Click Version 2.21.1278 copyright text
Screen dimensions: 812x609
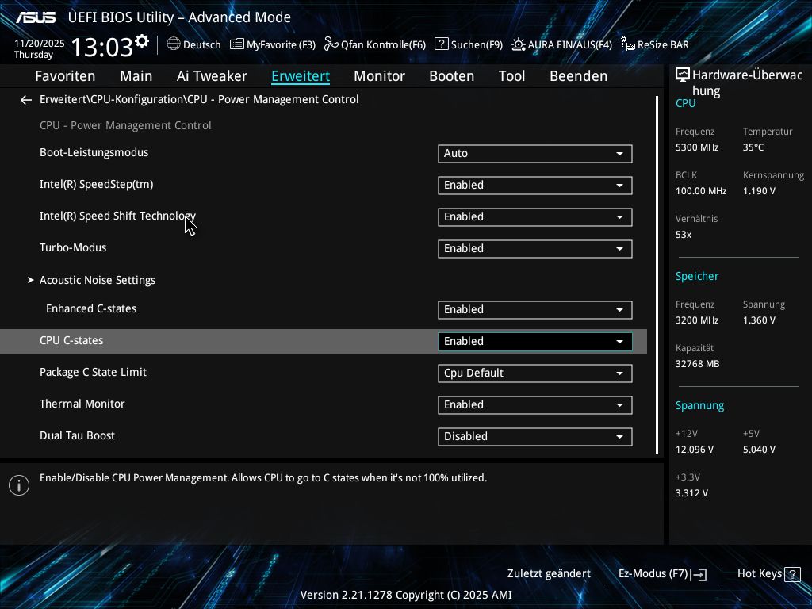tap(406, 595)
